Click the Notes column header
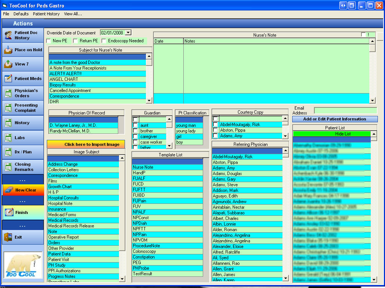385x288 pixels. click(x=276, y=41)
